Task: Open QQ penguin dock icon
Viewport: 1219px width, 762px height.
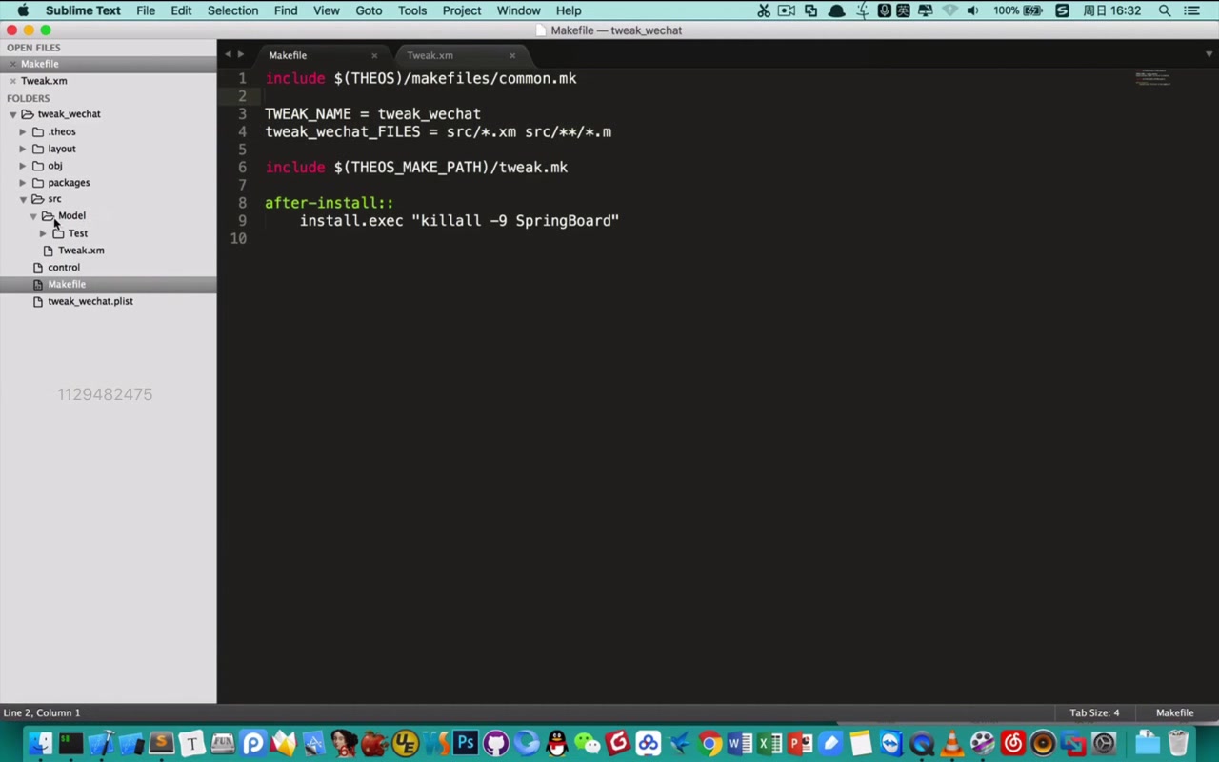Action: (x=556, y=744)
